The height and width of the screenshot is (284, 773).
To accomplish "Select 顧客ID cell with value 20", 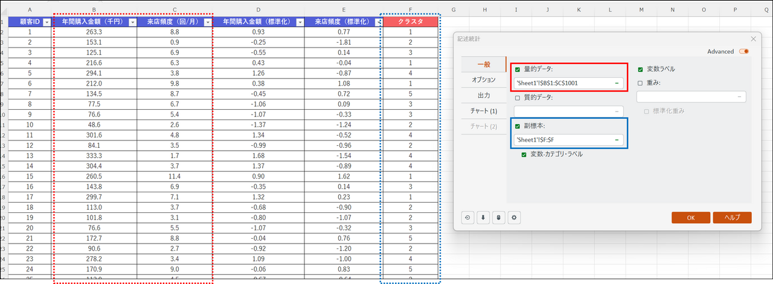I will point(30,227).
